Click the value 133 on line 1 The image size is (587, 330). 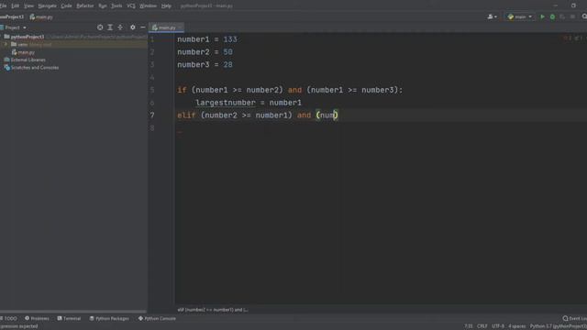pyautogui.click(x=230, y=39)
